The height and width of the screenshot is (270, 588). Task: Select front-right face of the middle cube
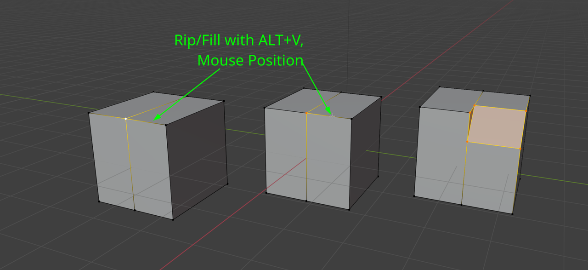pyautogui.click(x=328, y=161)
